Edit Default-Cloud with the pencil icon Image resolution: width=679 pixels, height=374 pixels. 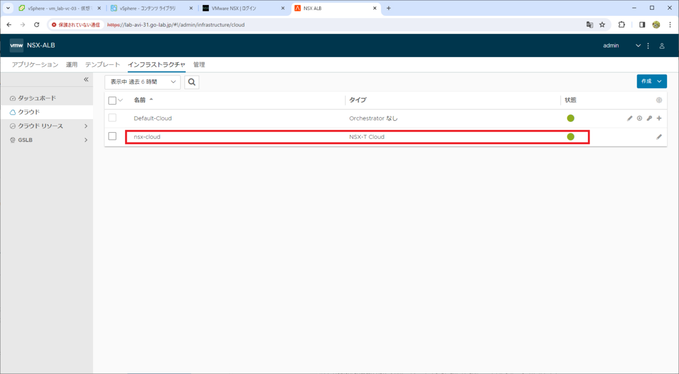point(630,119)
